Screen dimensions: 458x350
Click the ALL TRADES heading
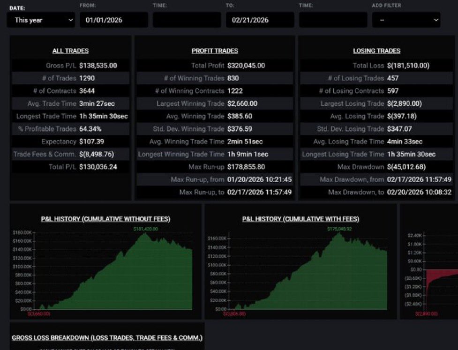point(70,51)
